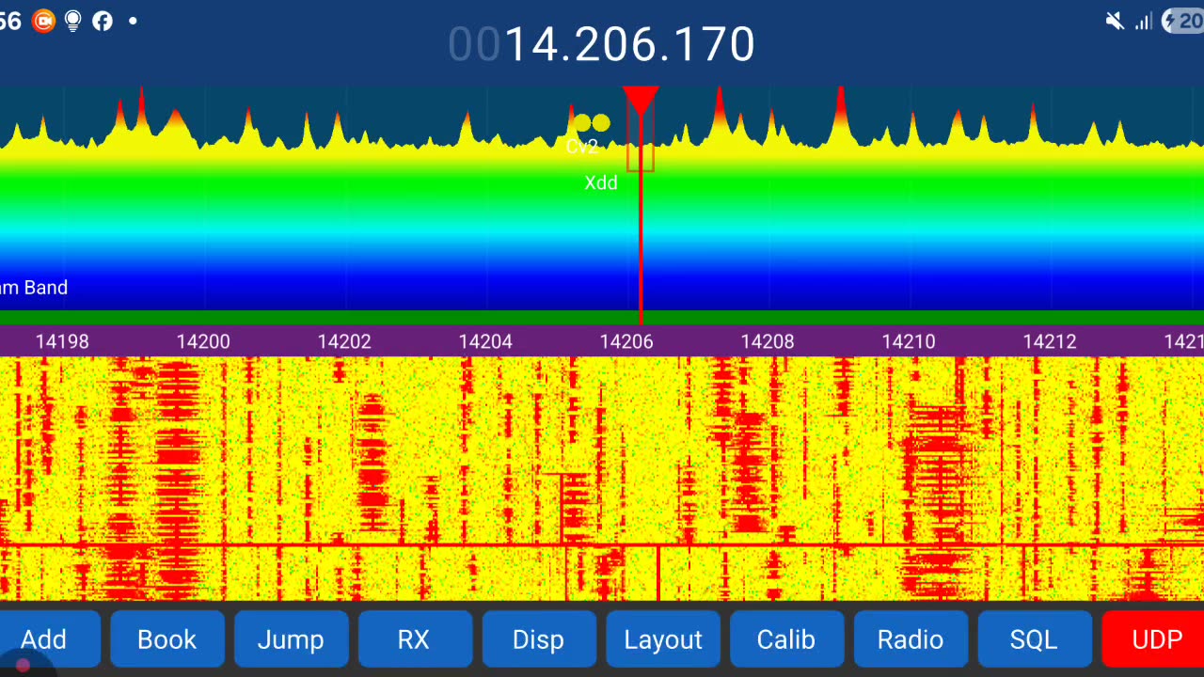Open the Book bookmarks button

(167, 639)
